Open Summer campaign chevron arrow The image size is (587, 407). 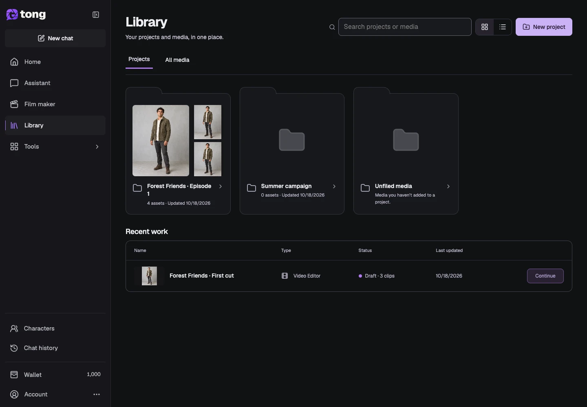coord(334,186)
